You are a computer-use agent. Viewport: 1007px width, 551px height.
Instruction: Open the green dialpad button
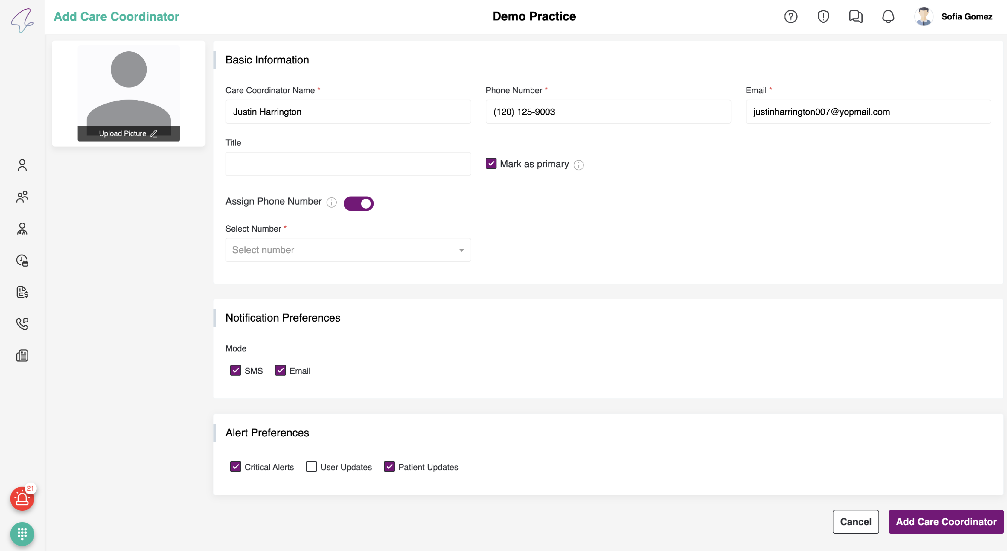click(22, 534)
